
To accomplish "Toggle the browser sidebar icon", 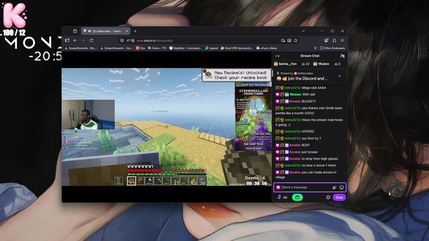I will click(66, 41).
